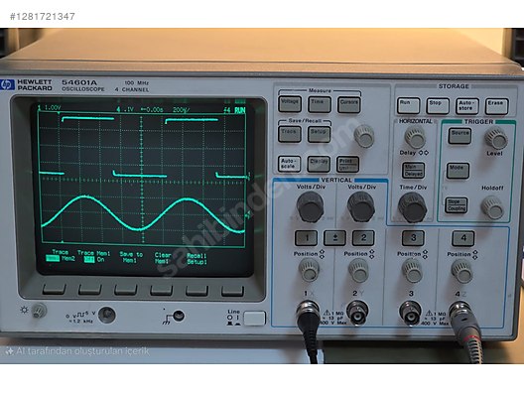The width and height of the screenshot is (524, 393).
Task: Touch the trigger Holdoff knob
Action: (x=492, y=207)
